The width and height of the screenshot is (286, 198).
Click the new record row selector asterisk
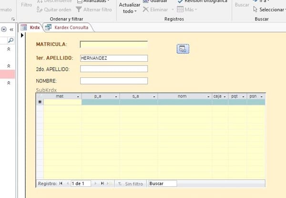[40, 102]
